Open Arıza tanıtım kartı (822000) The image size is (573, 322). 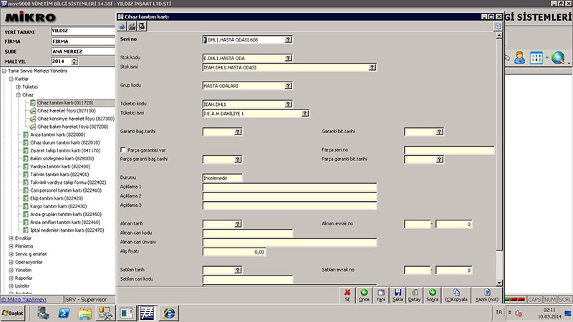click(x=57, y=135)
